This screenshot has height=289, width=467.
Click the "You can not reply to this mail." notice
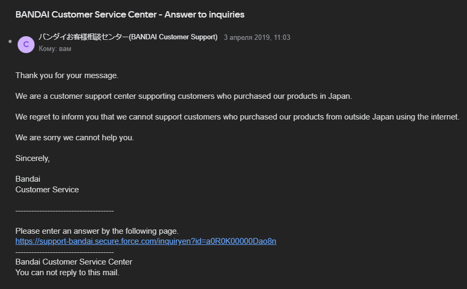(x=67, y=273)
